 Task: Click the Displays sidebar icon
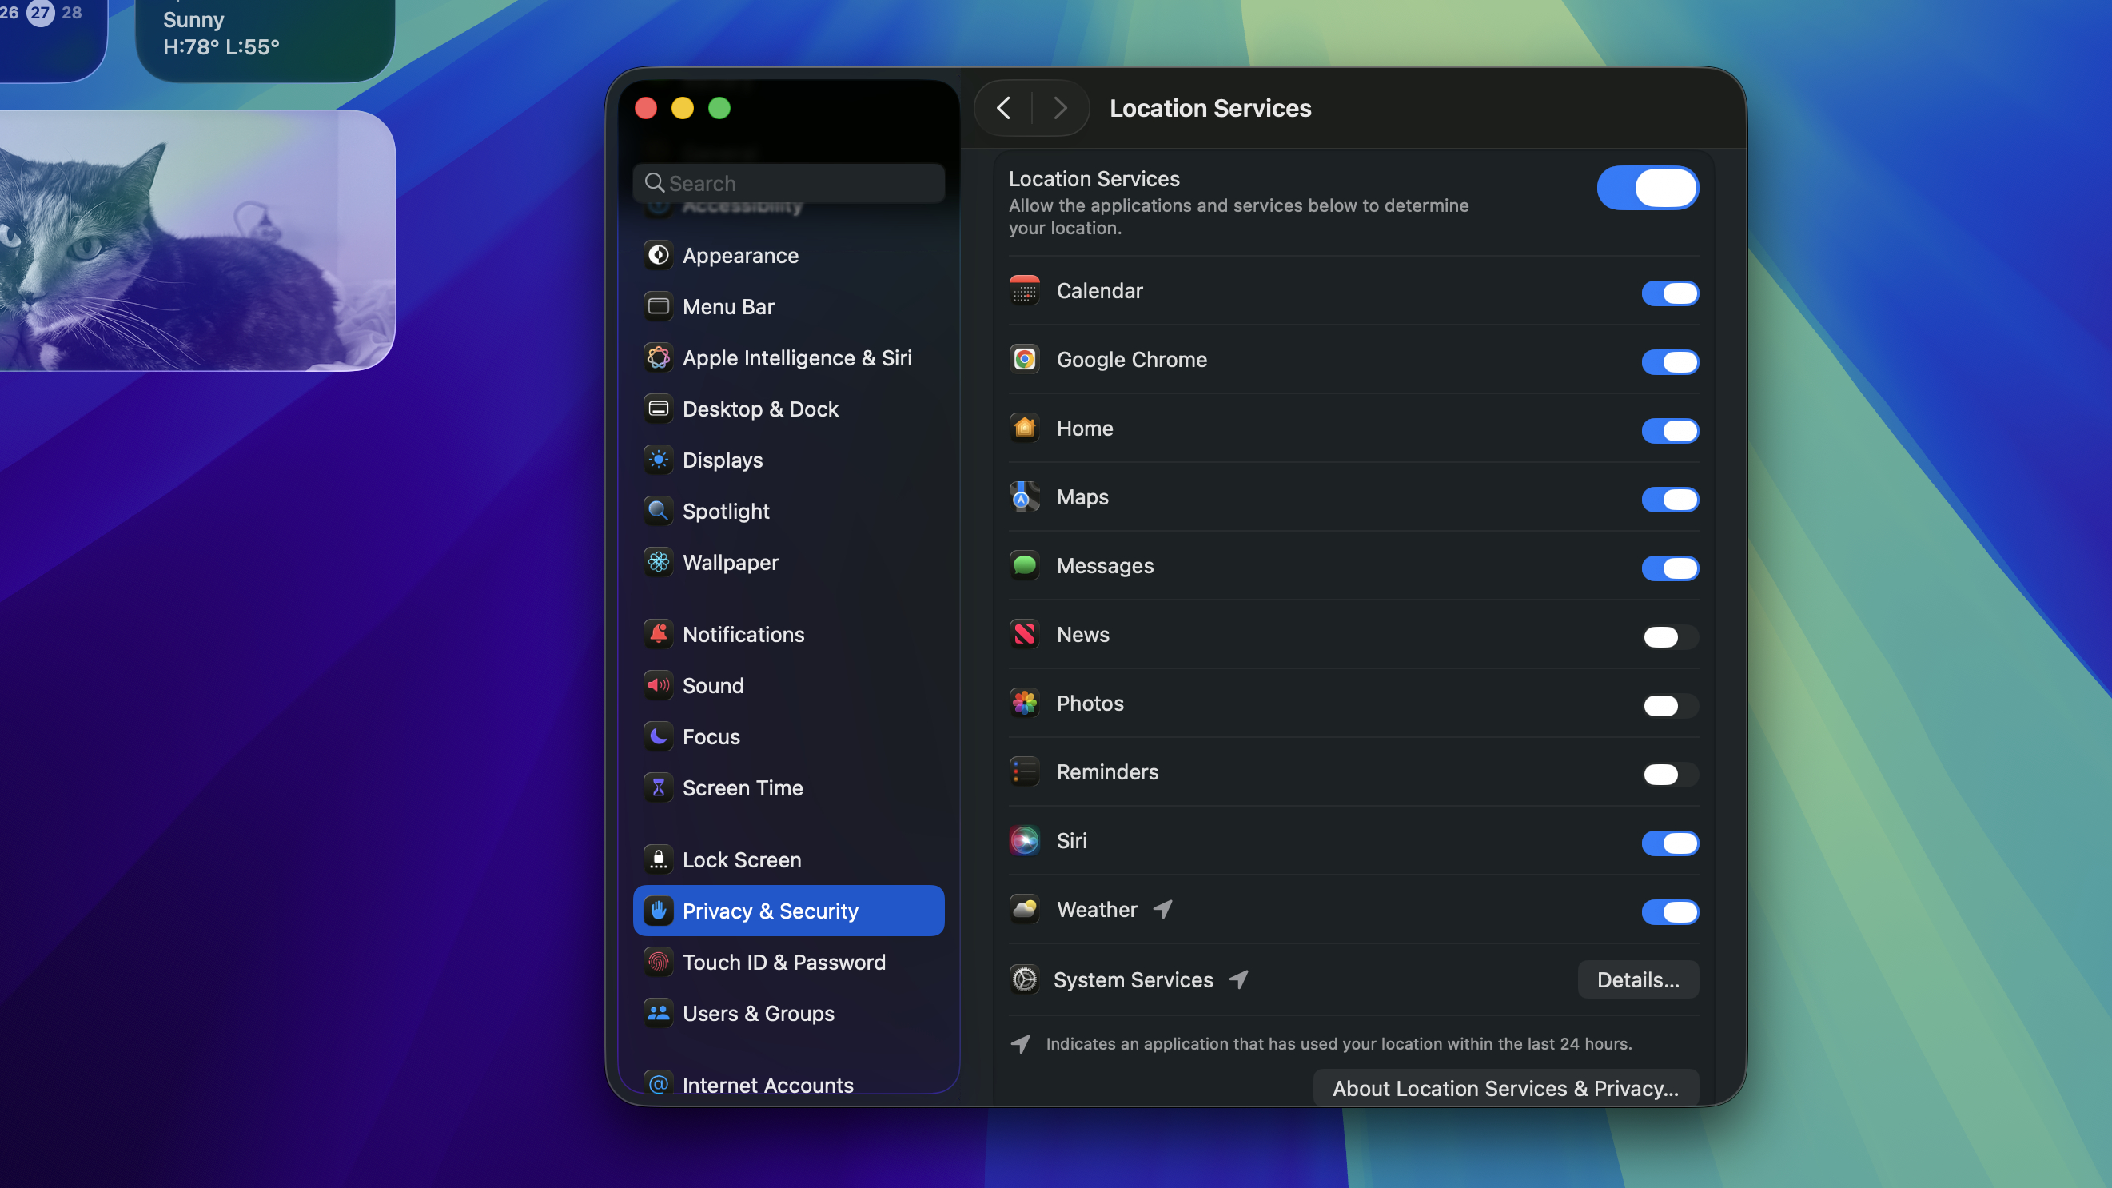coord(658,460)
